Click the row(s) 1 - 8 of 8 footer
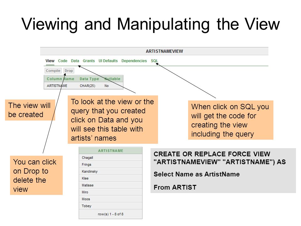Viewport: 301px width, 226px height. click(111, 214)
